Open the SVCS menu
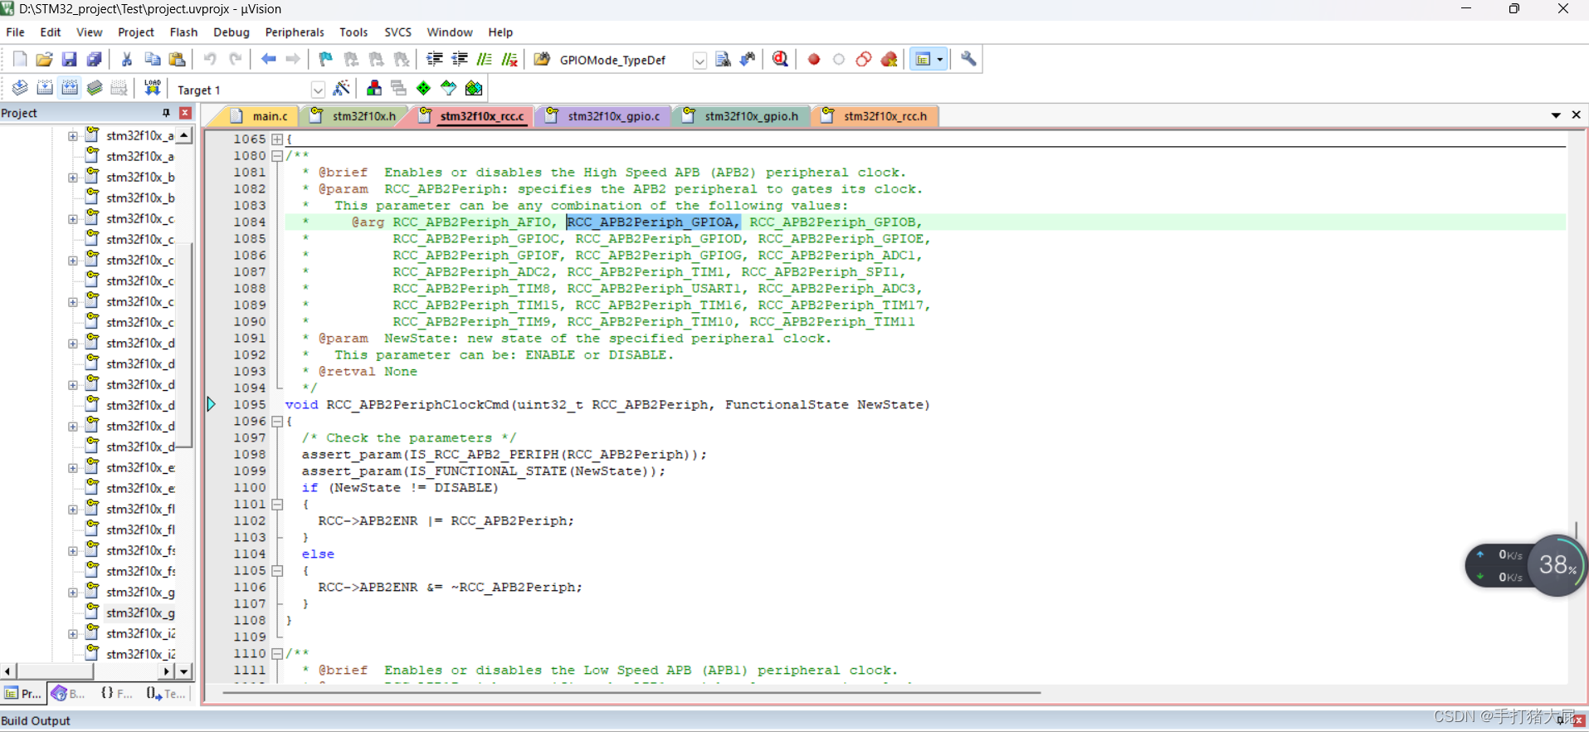Screen dimensions: 1589x732 click(x=397, y=32)
